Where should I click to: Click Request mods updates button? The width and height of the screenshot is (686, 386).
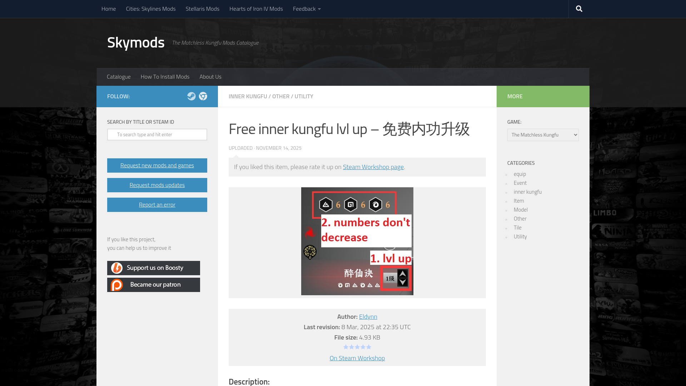coord(157,185)
